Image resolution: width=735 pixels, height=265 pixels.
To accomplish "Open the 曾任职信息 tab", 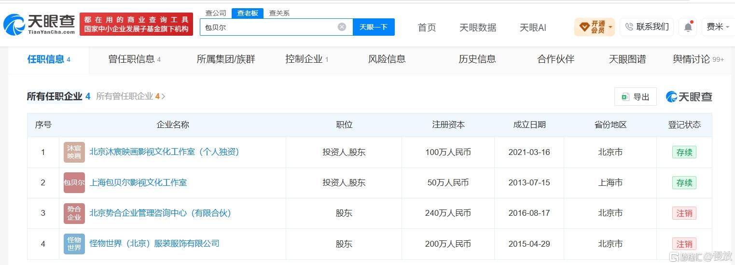I will 135,59.
